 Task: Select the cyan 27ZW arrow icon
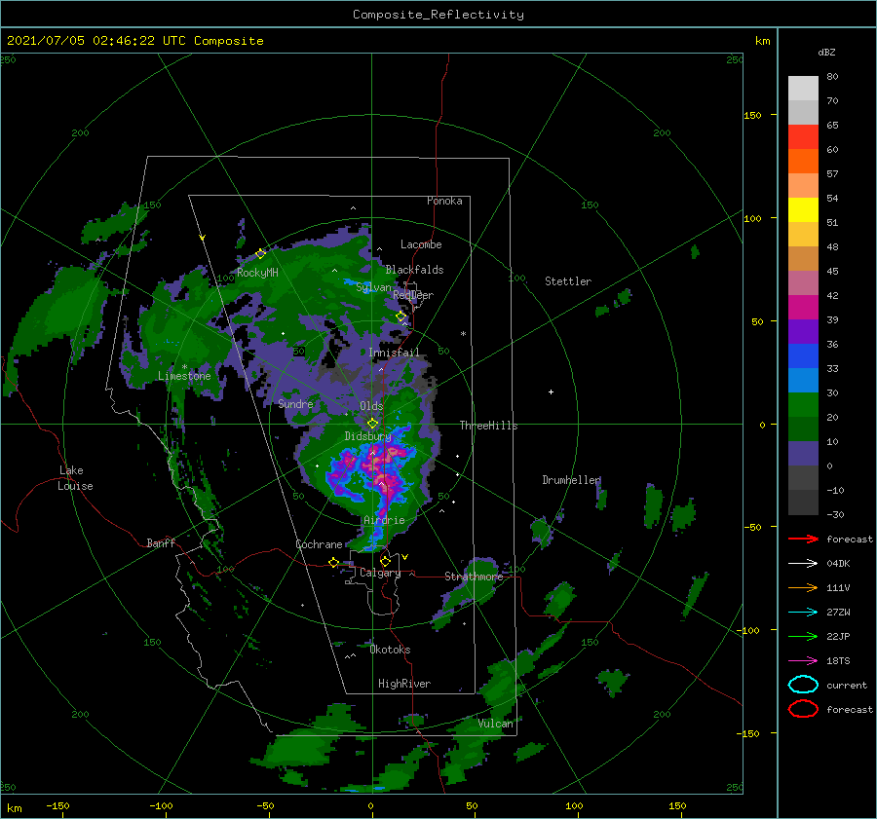click(803, 613)
